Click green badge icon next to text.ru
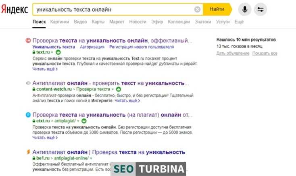296x176 pixels. point(58,52)
